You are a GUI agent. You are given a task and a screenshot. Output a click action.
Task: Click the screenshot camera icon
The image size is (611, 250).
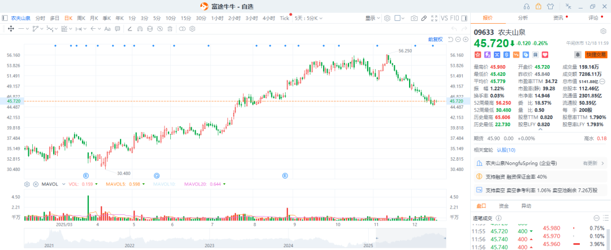pos(414,18)
